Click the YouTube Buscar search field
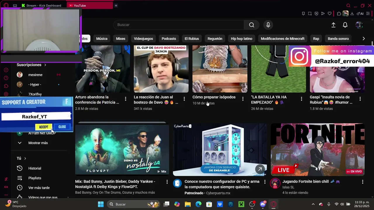The image size is (374, 210). pyautogui.click(x=179, y=25)
